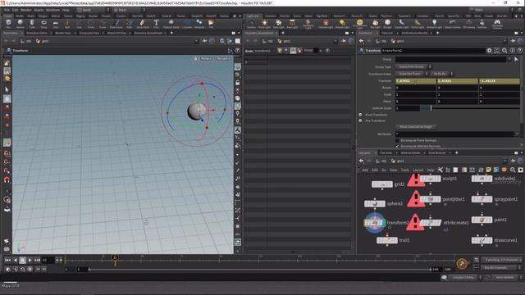Select the Sphere shelf tool
This screenshot has width=525, height=295.
(x=20, y=24)
